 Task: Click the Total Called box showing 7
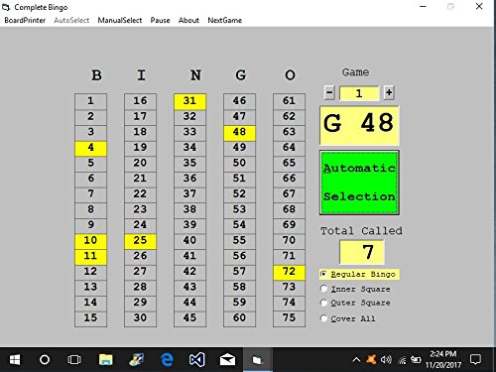[362, 252]
